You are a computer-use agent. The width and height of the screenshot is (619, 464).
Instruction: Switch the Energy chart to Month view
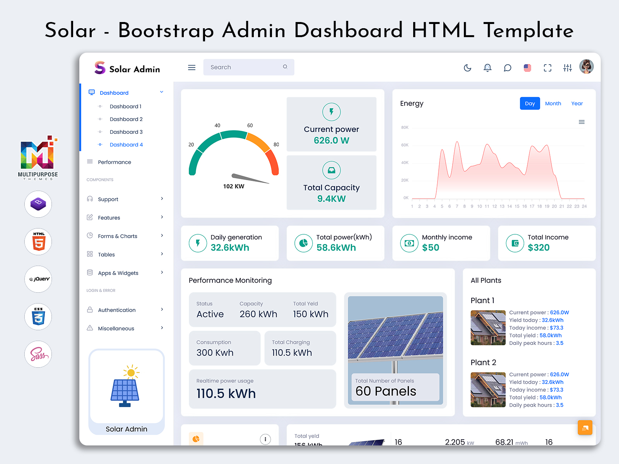[x=553, y=103]
